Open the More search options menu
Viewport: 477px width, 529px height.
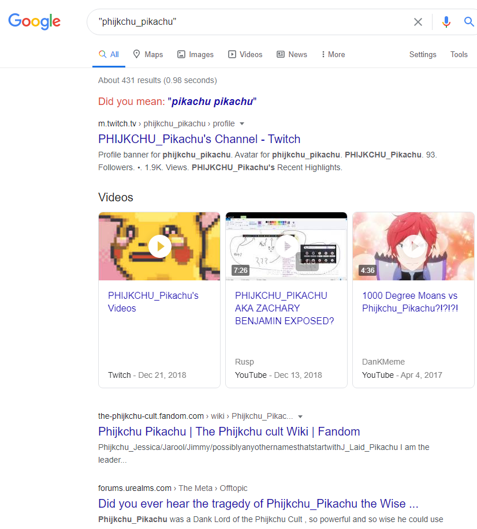coord(333,54)
